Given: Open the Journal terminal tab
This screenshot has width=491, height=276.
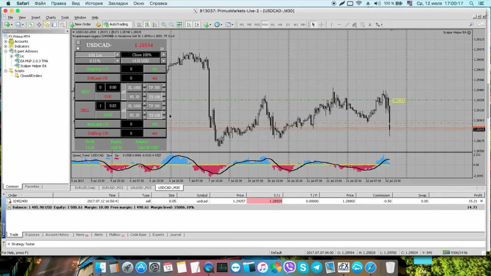Looking at the screenshot, I should pyautogui.click(x=175, y=235).
